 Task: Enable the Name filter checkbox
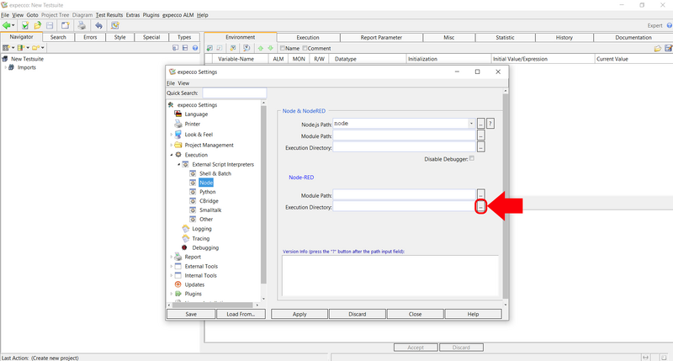point(283,49)
